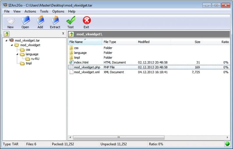Click the ru-RU folder icon in tree
The width and height of the screenshot is (233, 149).
point(28,59)
